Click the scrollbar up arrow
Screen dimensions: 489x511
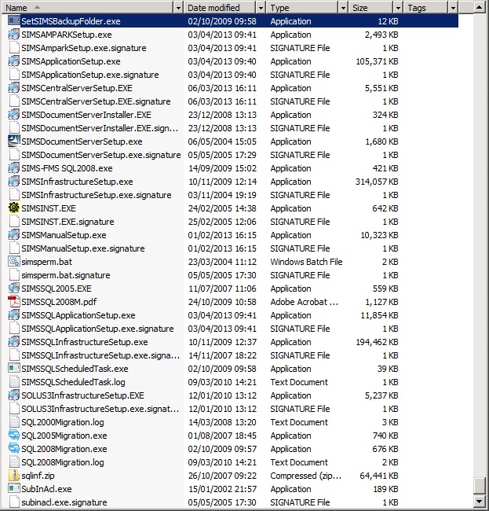[480, 8]
